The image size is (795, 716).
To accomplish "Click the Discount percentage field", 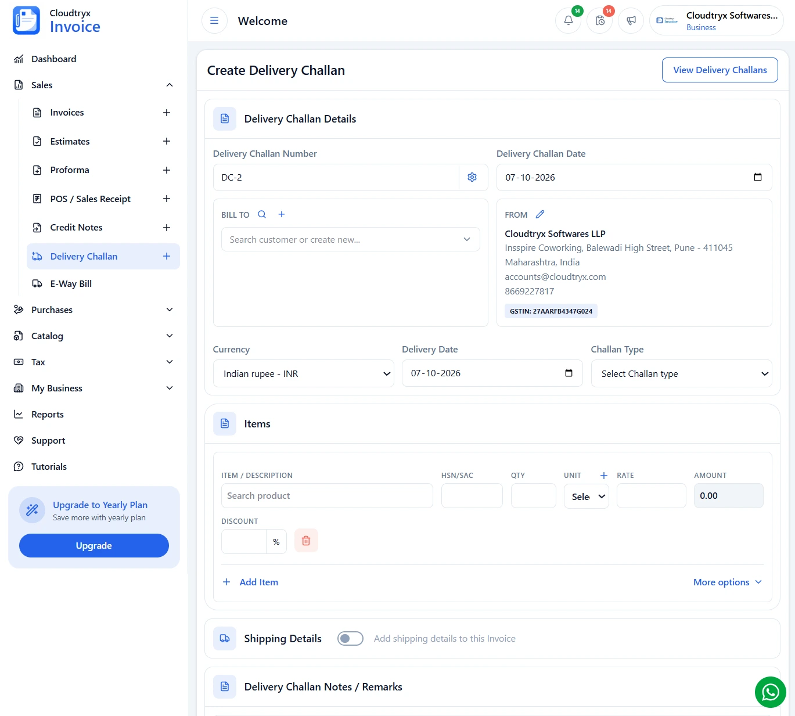I will pos(244,541).
